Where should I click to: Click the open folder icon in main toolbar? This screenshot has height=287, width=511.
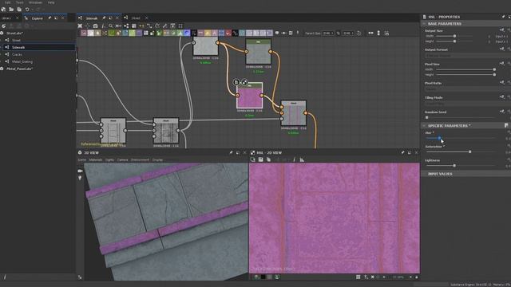point(11,10)
